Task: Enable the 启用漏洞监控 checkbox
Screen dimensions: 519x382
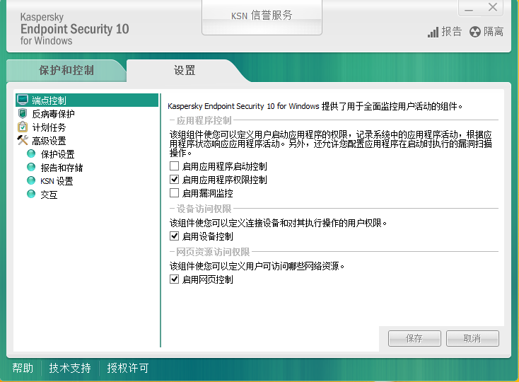Action: 174,193
